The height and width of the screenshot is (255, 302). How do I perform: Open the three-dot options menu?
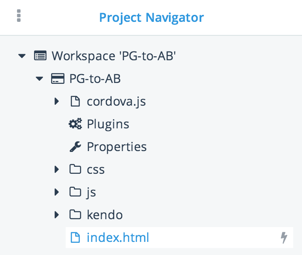(18, 16)
